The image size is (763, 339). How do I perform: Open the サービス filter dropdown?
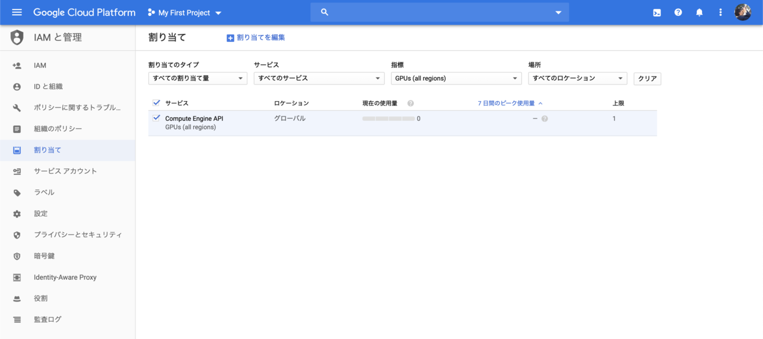[319, 78]
